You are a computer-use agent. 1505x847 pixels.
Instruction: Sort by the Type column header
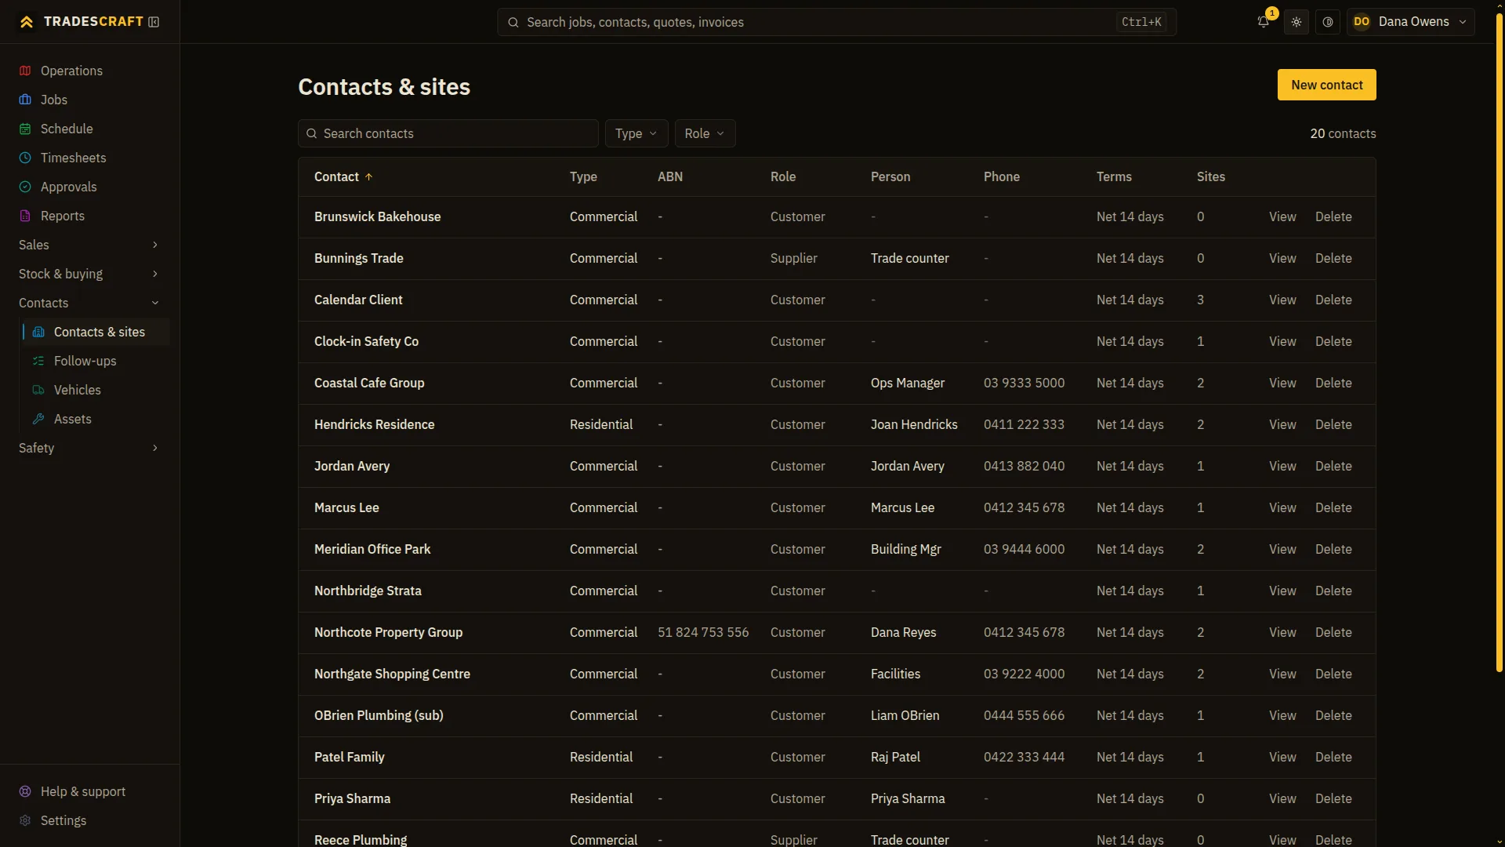tap(583, 177)
